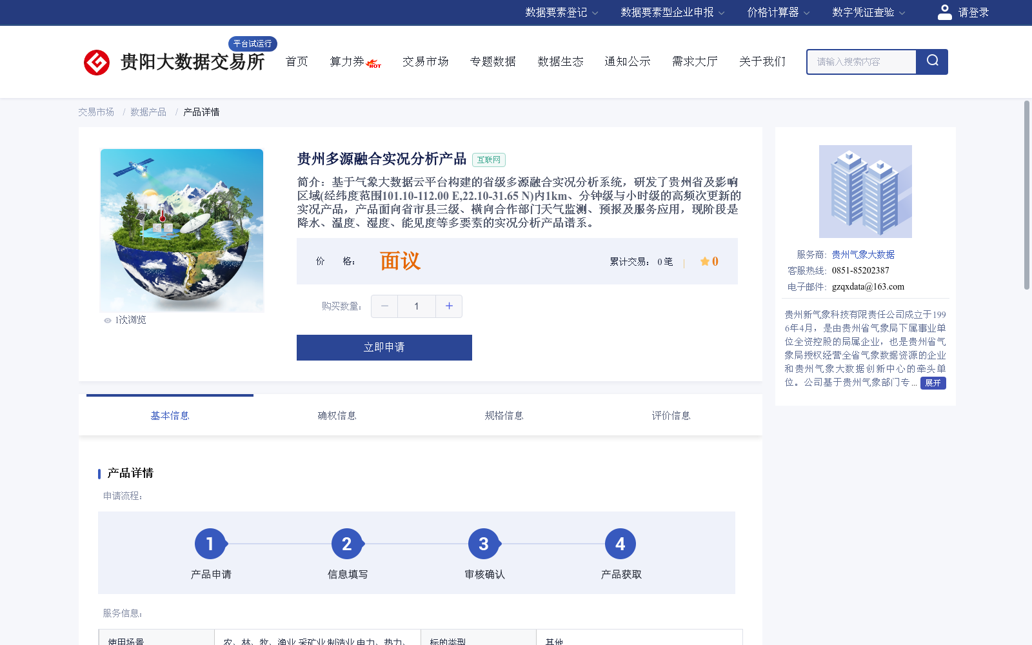1032x645 pixels.
Task: Click the user avatar icon near 请登录
Action: tap(944, 12)
